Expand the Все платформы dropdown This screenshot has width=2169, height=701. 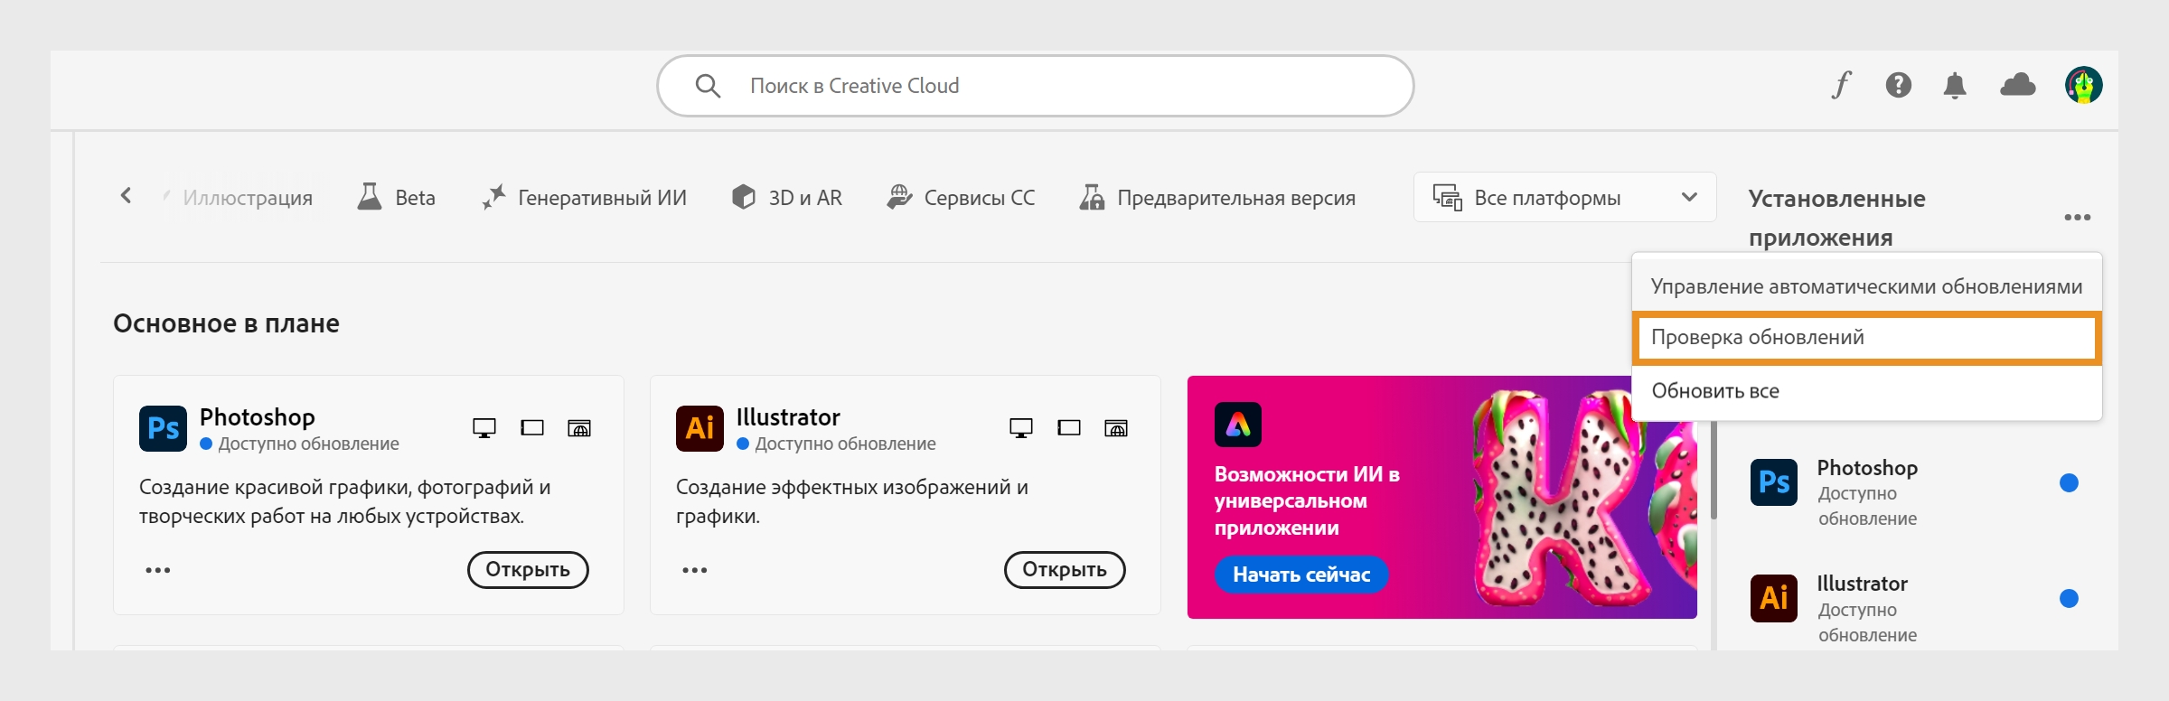[1565, 197]
